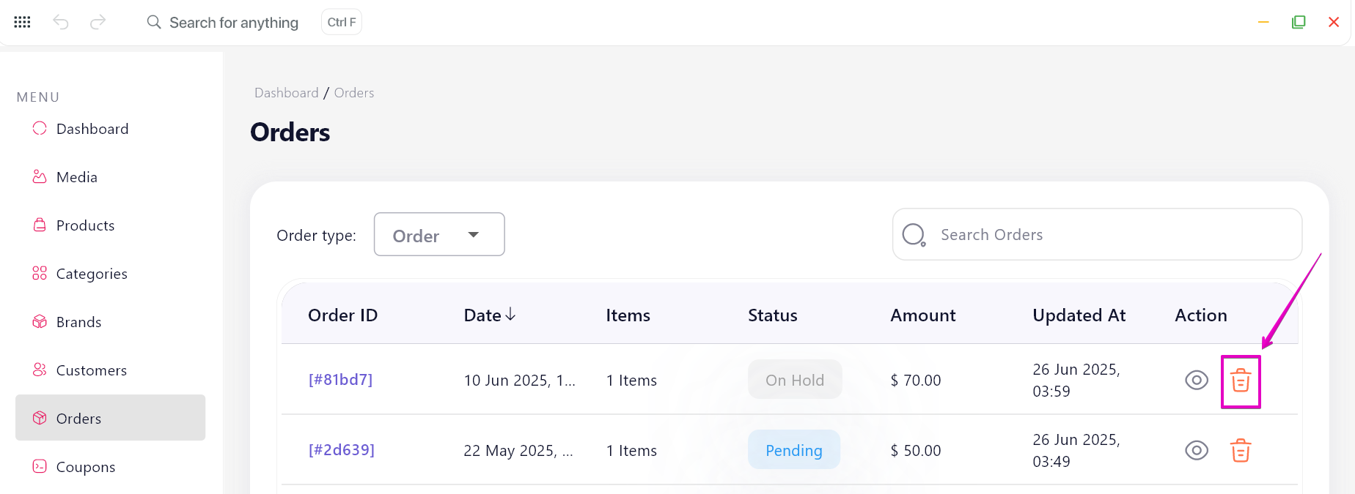The width and height of the screenshot is (1355, 494).
Task: Click the redo arrow icon
Action: (98, 23)
